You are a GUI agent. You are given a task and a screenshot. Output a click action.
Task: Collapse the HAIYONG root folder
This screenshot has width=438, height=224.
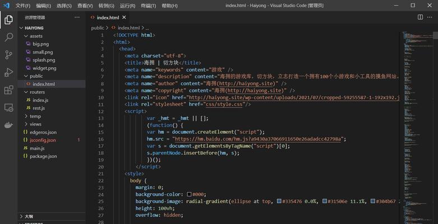21,28
